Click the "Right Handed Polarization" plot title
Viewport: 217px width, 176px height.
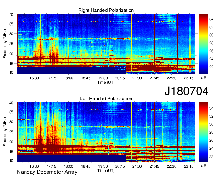106,10
